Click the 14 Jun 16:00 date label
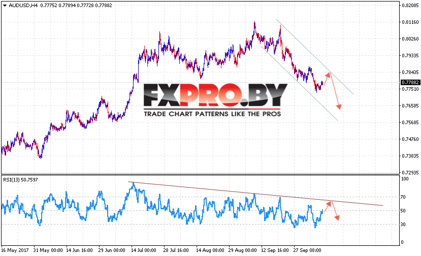 79,250
